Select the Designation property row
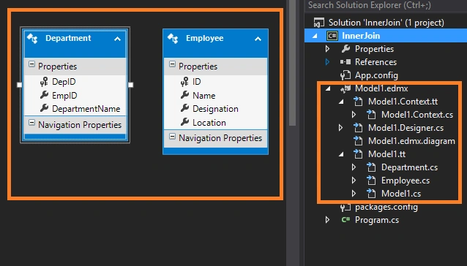 216,109
